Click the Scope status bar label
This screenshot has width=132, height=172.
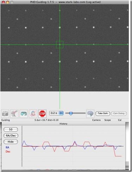click(108, 120)
